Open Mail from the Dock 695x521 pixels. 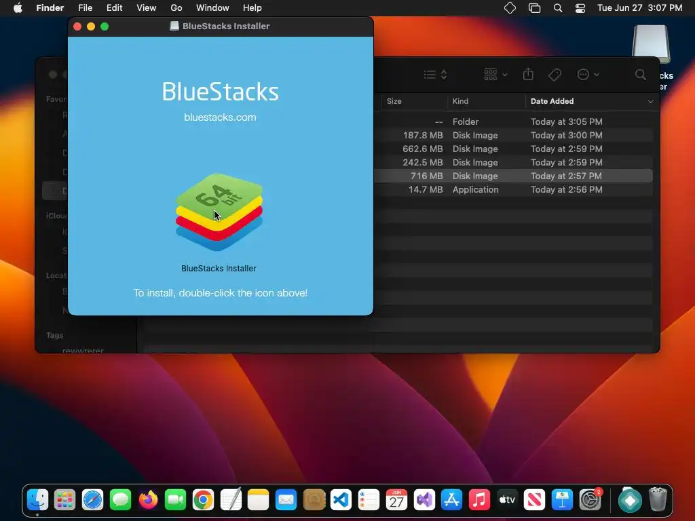coord(286,500)
